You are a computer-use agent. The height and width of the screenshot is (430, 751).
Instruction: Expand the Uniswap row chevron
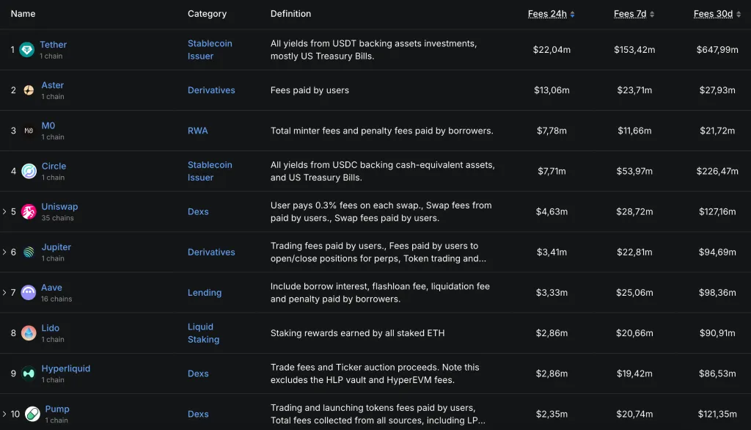click(x=4, y=212)
